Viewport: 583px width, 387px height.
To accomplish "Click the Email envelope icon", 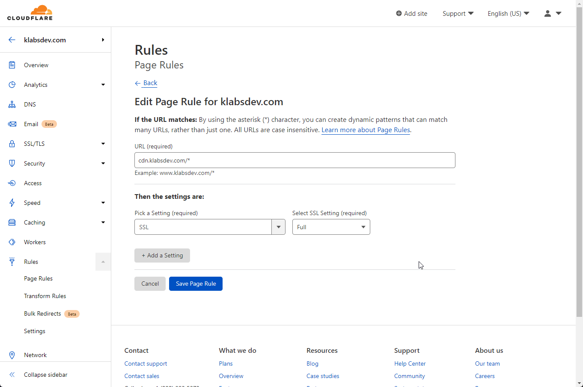I will pyautogui.click(x=12, y=124).
